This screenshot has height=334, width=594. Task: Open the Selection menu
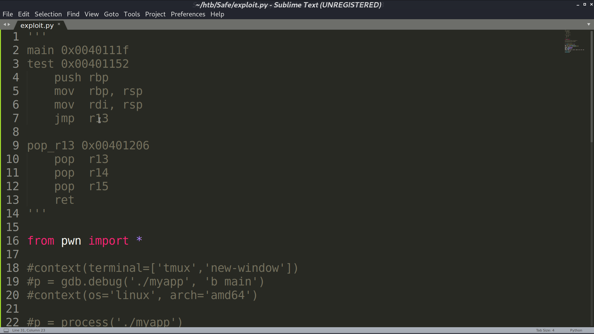click(48, 14)
